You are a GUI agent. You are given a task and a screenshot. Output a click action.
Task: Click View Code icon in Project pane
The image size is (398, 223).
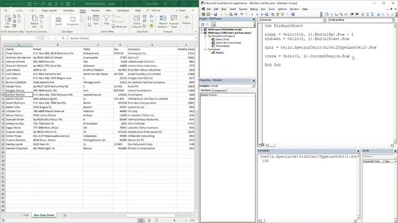[x=203, y=24]
